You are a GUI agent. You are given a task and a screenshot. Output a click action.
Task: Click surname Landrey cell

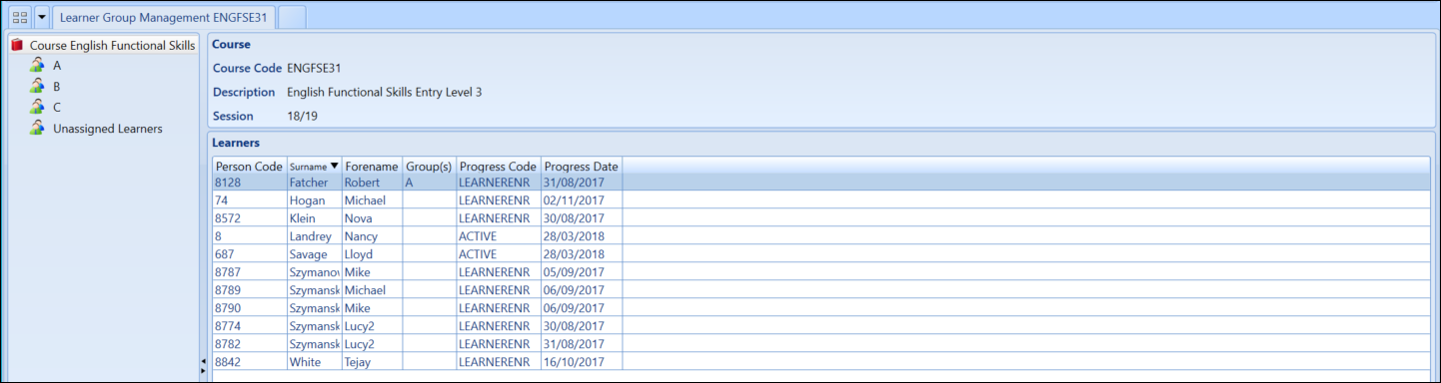[x=314, y=236]
